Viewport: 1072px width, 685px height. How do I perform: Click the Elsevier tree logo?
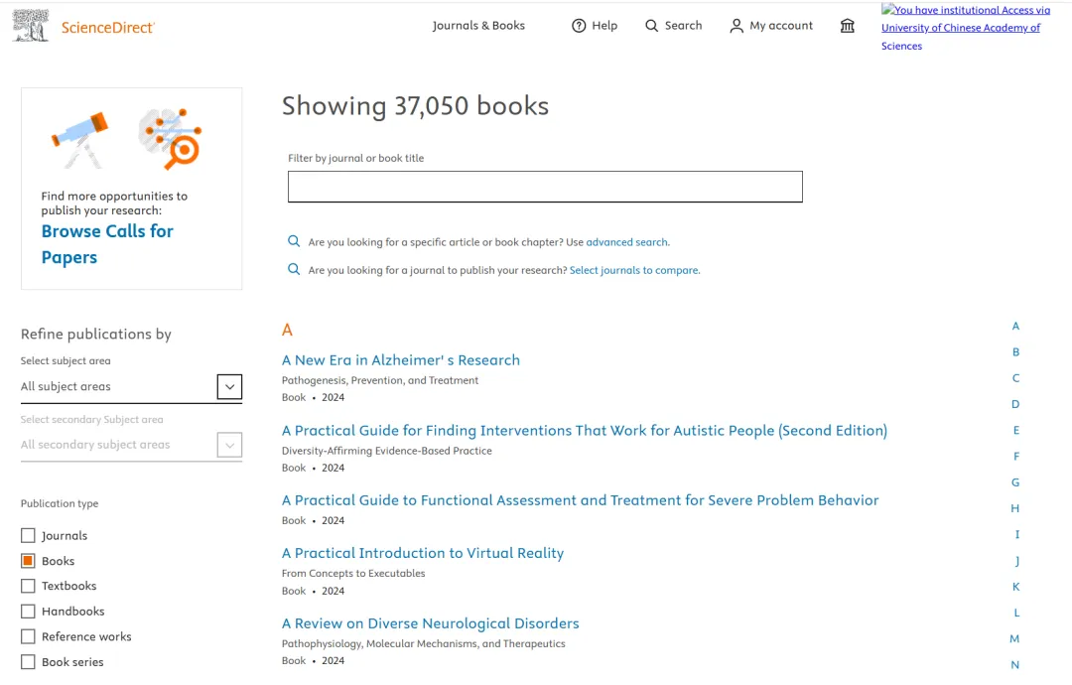pos(31,26)
